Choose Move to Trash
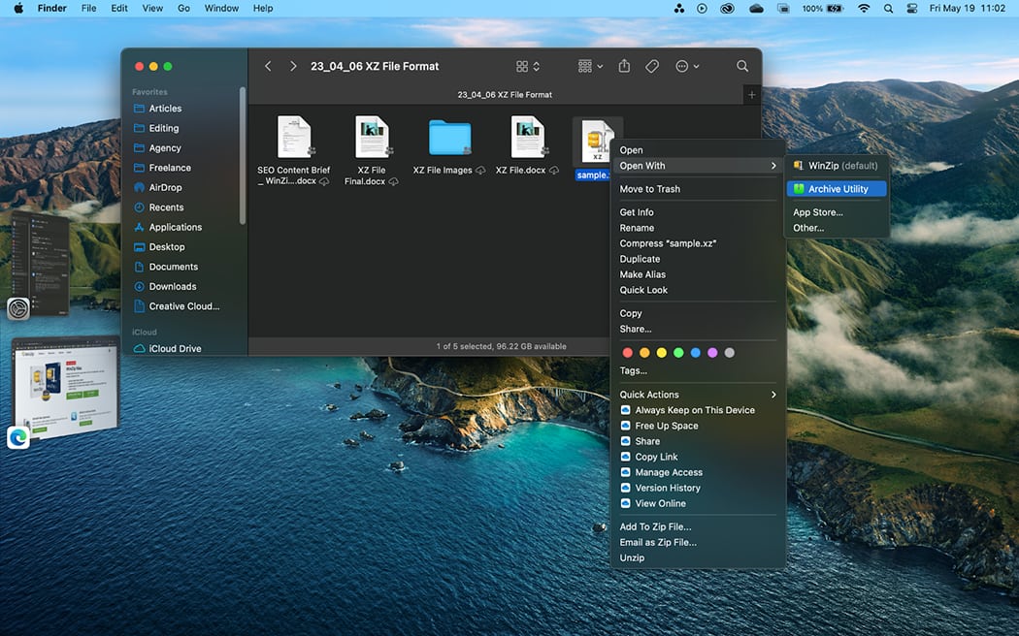This screenshot has width=1019, height=636. [x=698, y=189]
